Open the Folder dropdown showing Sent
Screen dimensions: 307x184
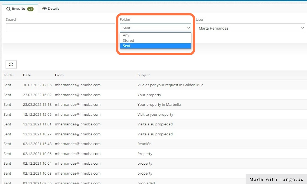tap(155, 28)
